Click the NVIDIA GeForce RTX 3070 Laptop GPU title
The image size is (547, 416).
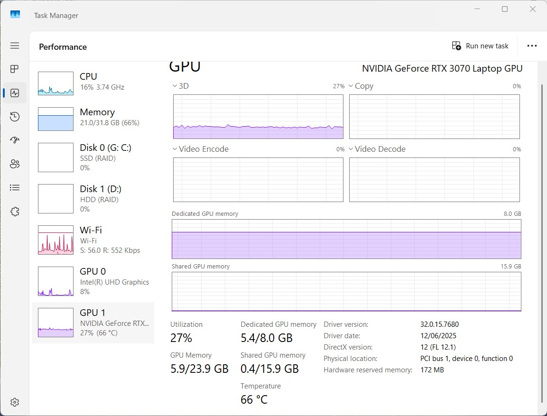click(442, 68)
